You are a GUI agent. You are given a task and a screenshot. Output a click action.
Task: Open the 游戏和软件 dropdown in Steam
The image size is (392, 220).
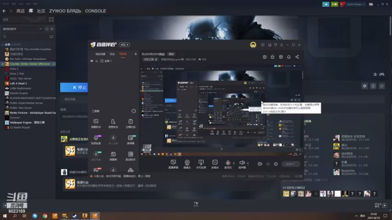coord(22,29)
